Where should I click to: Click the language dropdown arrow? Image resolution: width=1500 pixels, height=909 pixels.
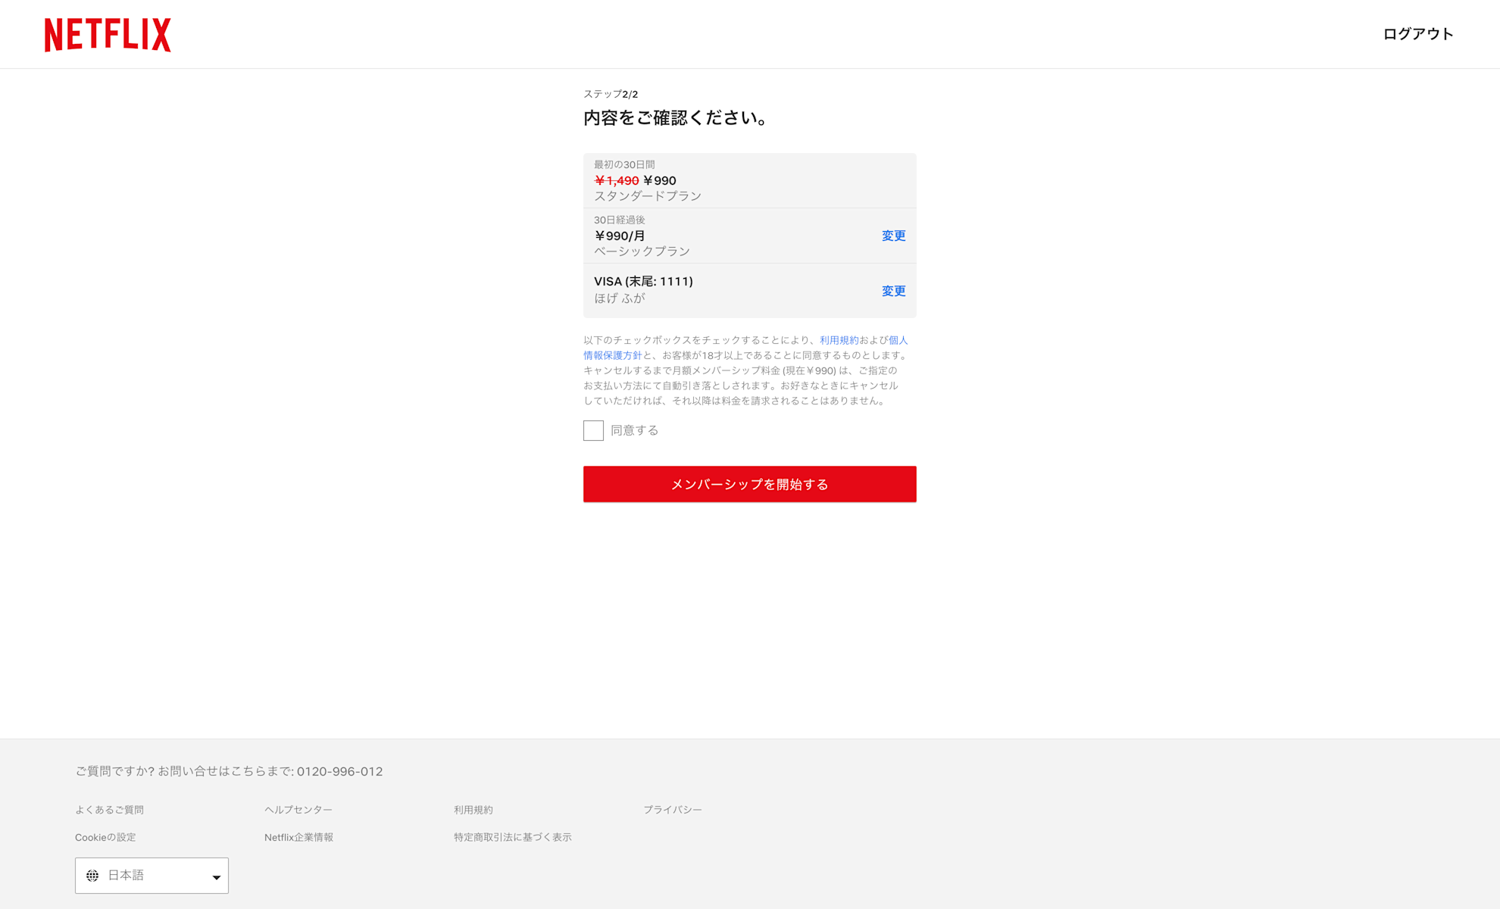tap(216, 877)
